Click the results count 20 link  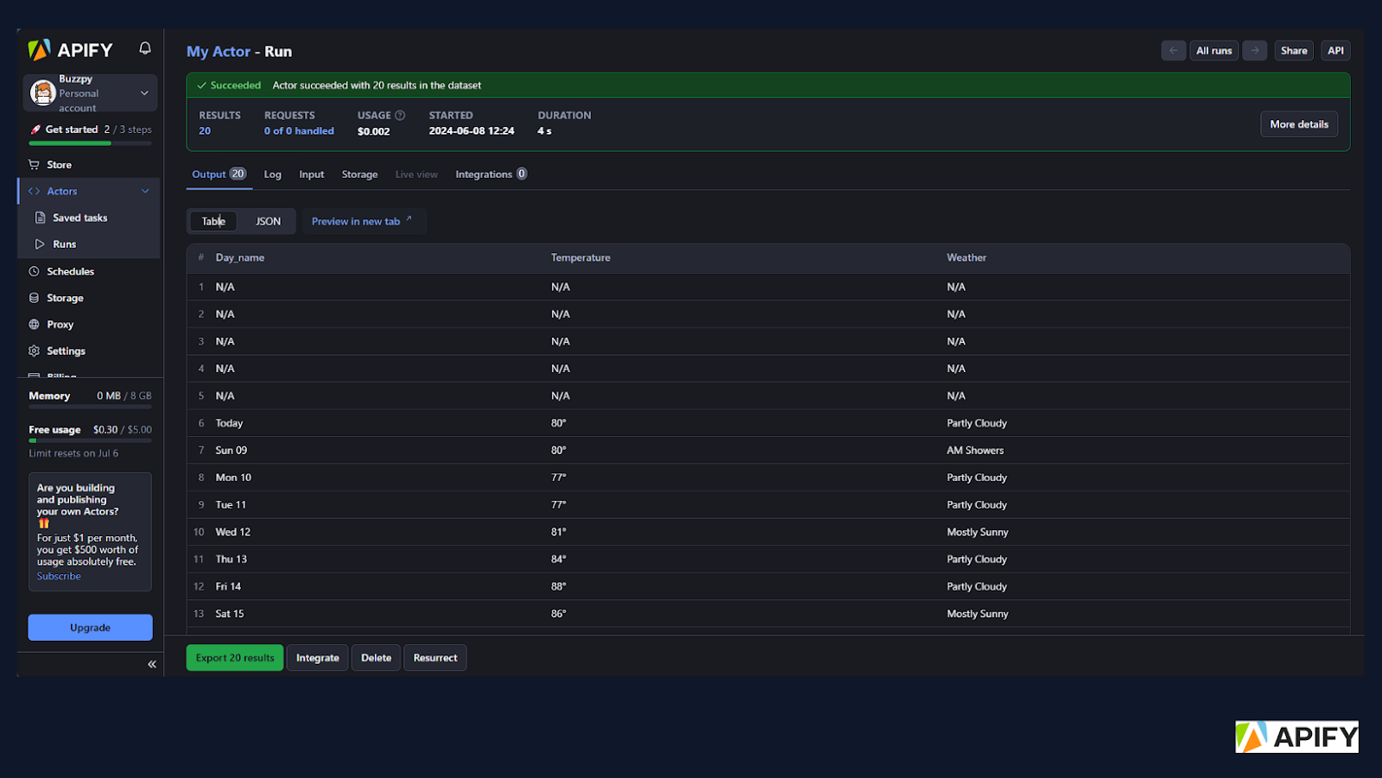tap(205, 131)
